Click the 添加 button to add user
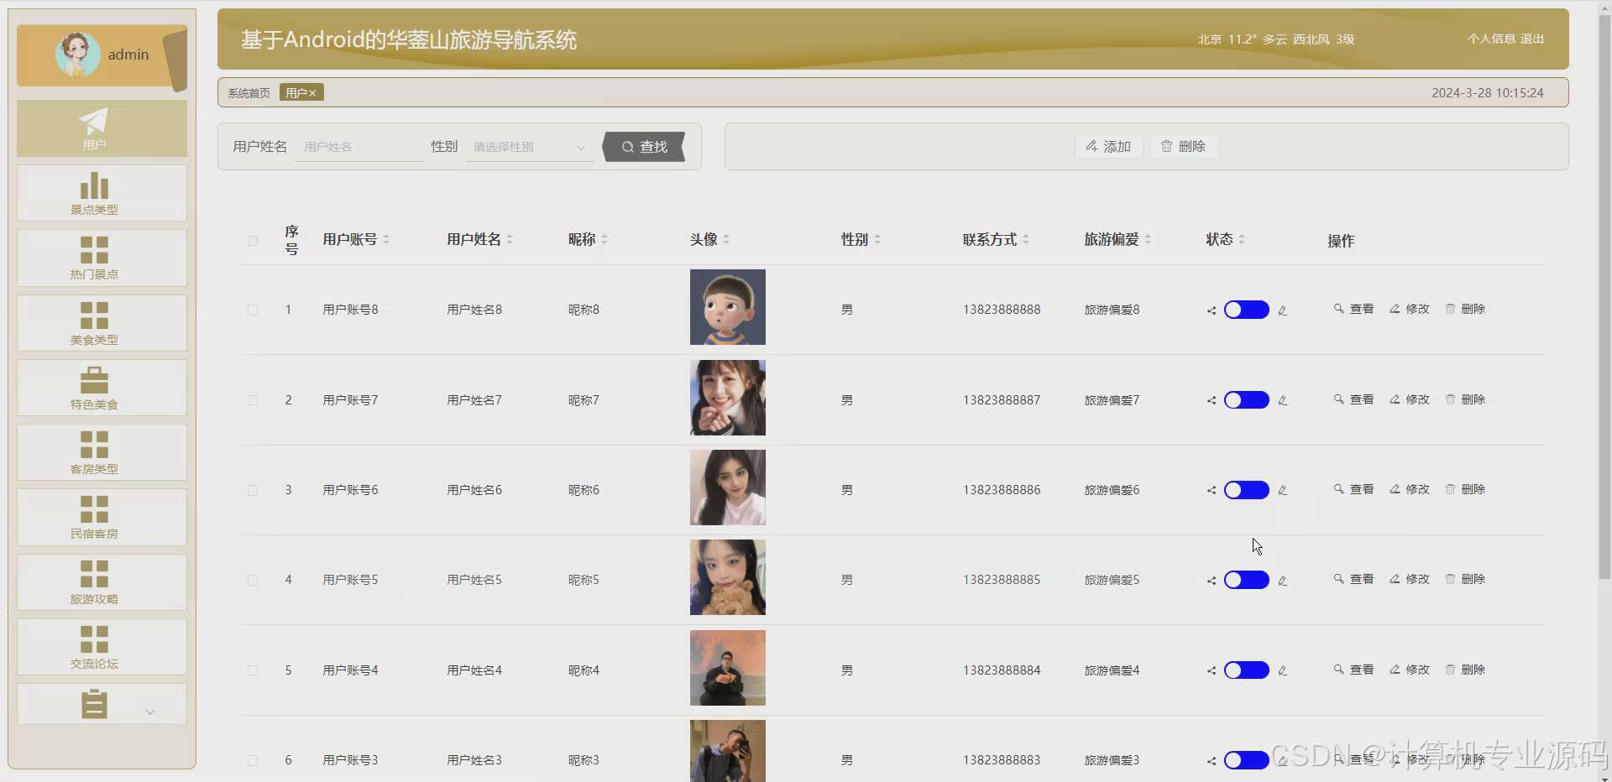 tap(1107, 146)
